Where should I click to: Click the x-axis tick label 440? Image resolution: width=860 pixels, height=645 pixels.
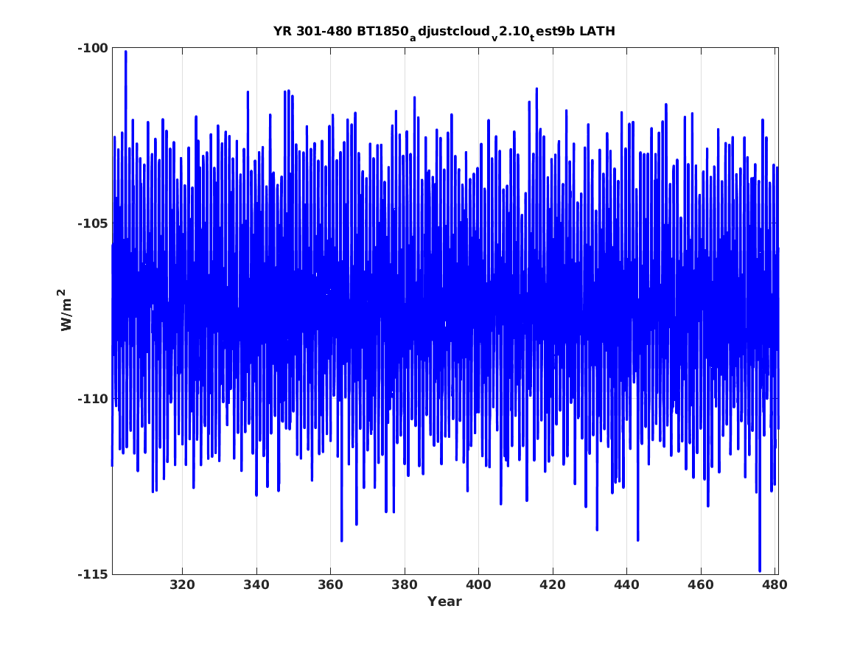click(627, 585)
